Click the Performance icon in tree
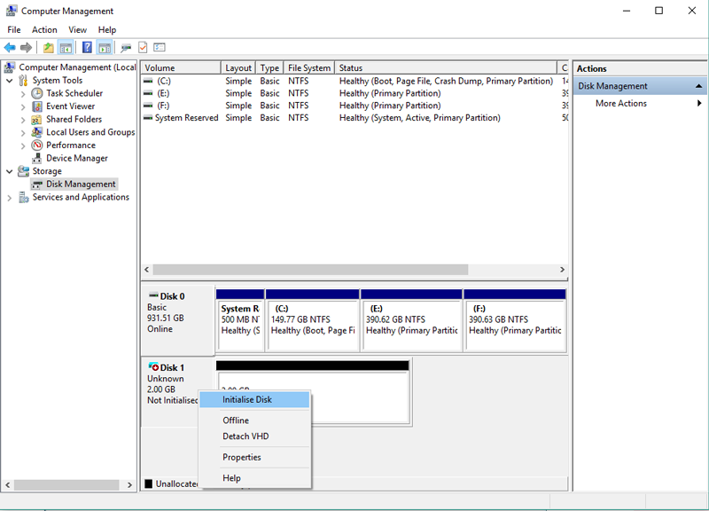The image size is (709, 511). pos(37,145)
